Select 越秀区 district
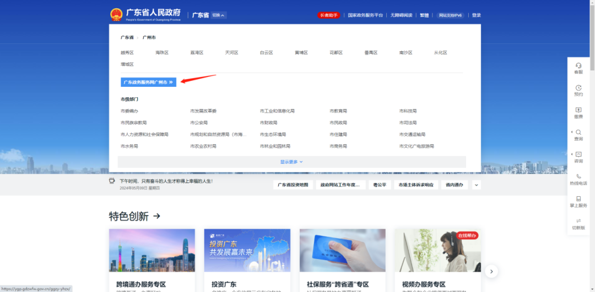Image resolution: width=595 pixels, height=292 pixels. click(127, 53)
